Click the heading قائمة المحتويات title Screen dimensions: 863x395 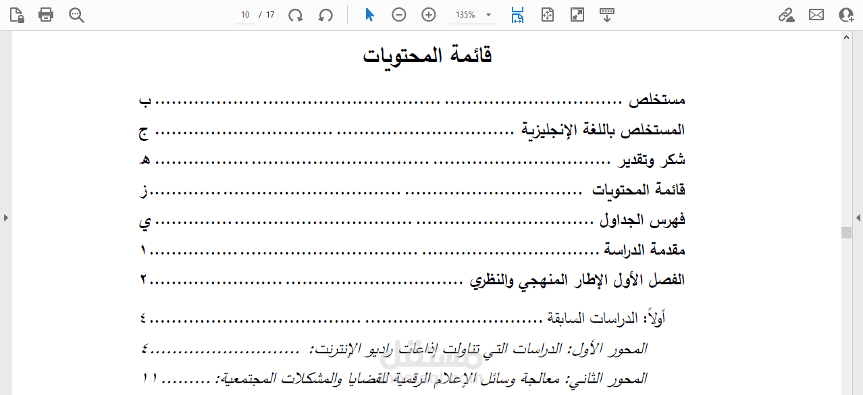tap(427, 56)
